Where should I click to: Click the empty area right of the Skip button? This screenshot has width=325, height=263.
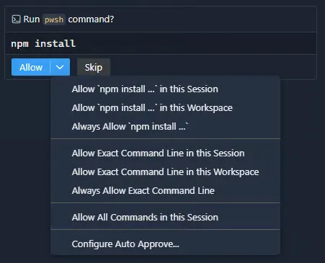(213, 67)
